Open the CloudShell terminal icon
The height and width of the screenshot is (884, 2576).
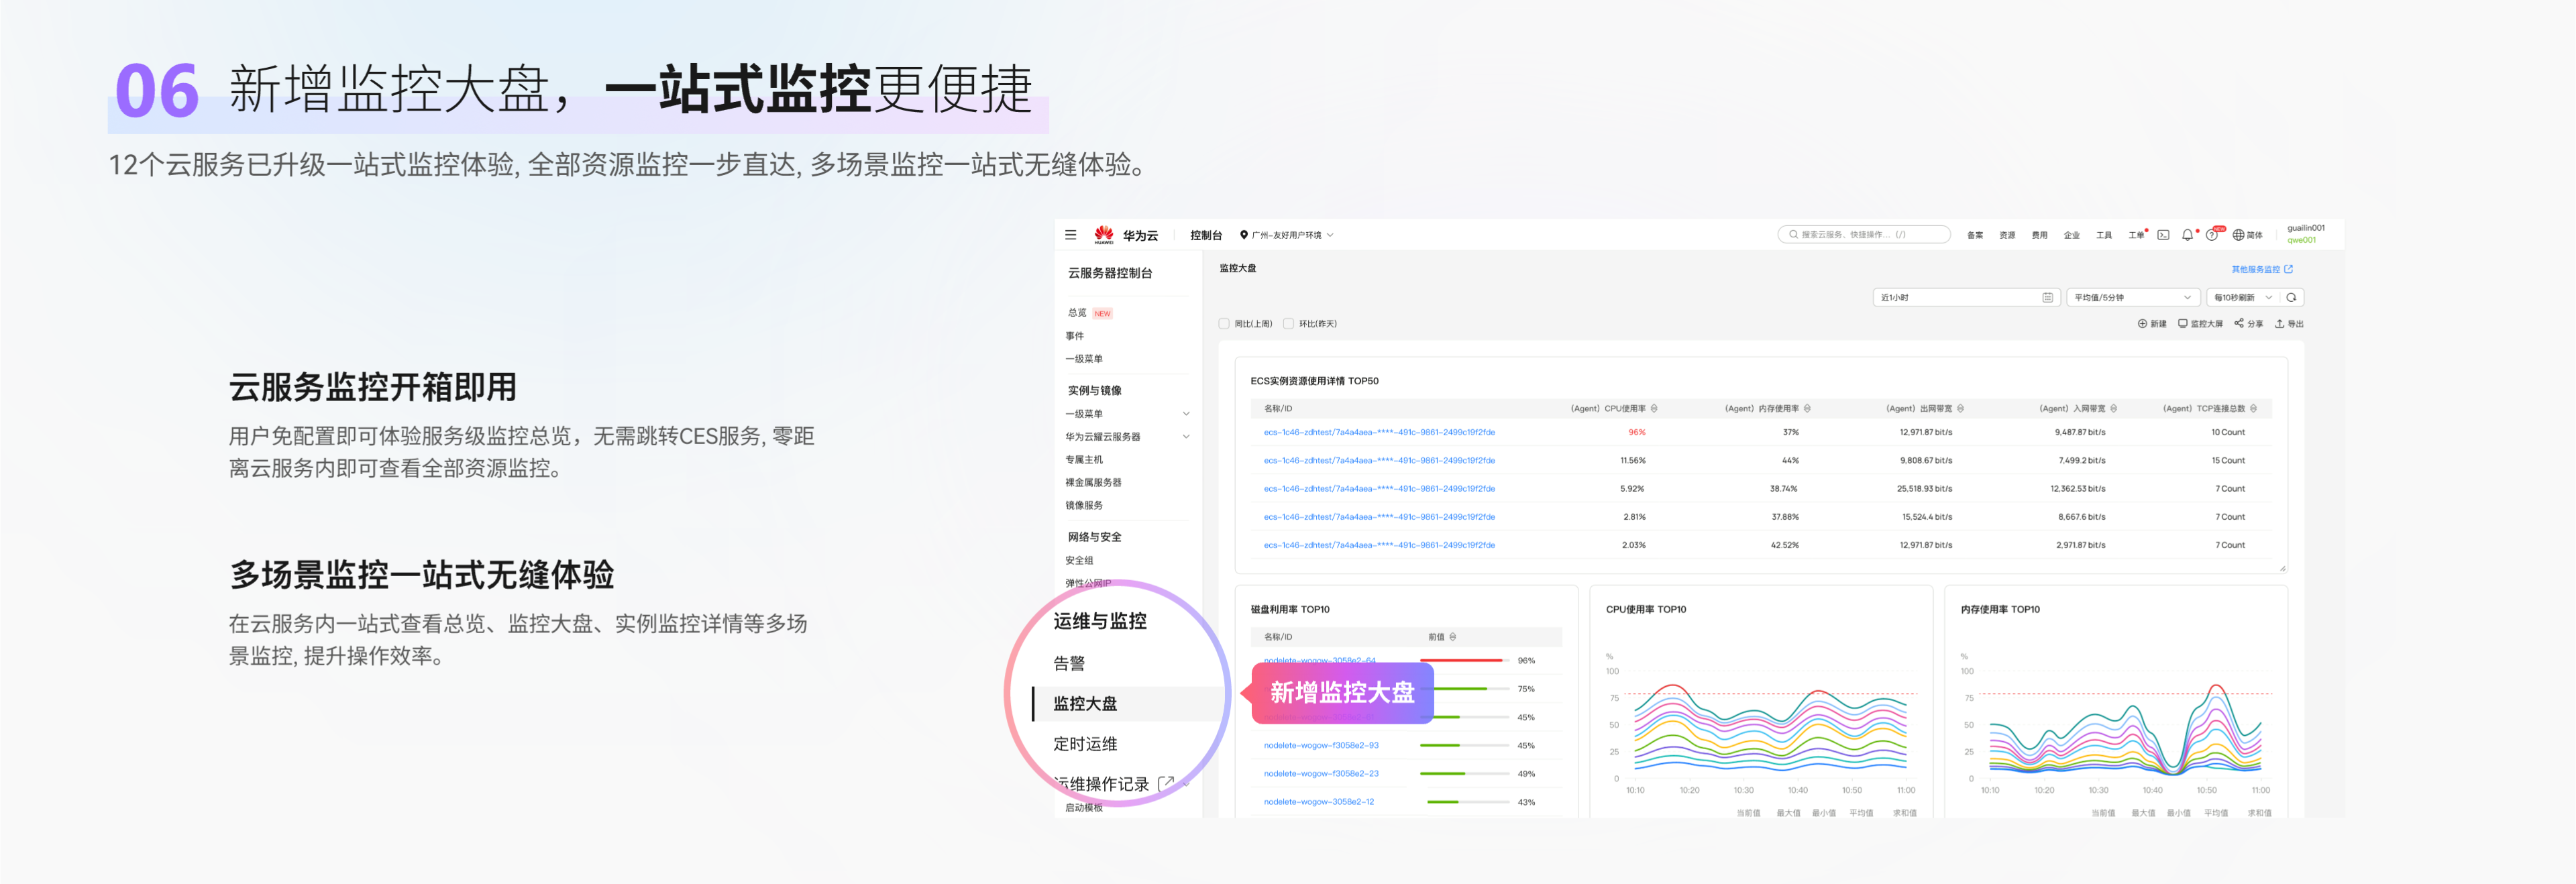2163,235
